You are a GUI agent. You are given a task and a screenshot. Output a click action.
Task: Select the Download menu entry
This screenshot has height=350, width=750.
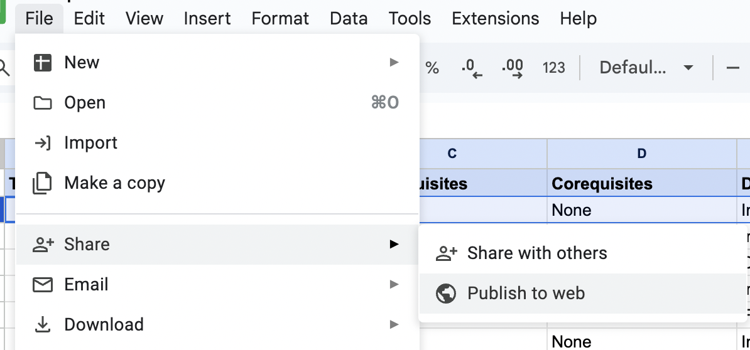click(217, 325)
